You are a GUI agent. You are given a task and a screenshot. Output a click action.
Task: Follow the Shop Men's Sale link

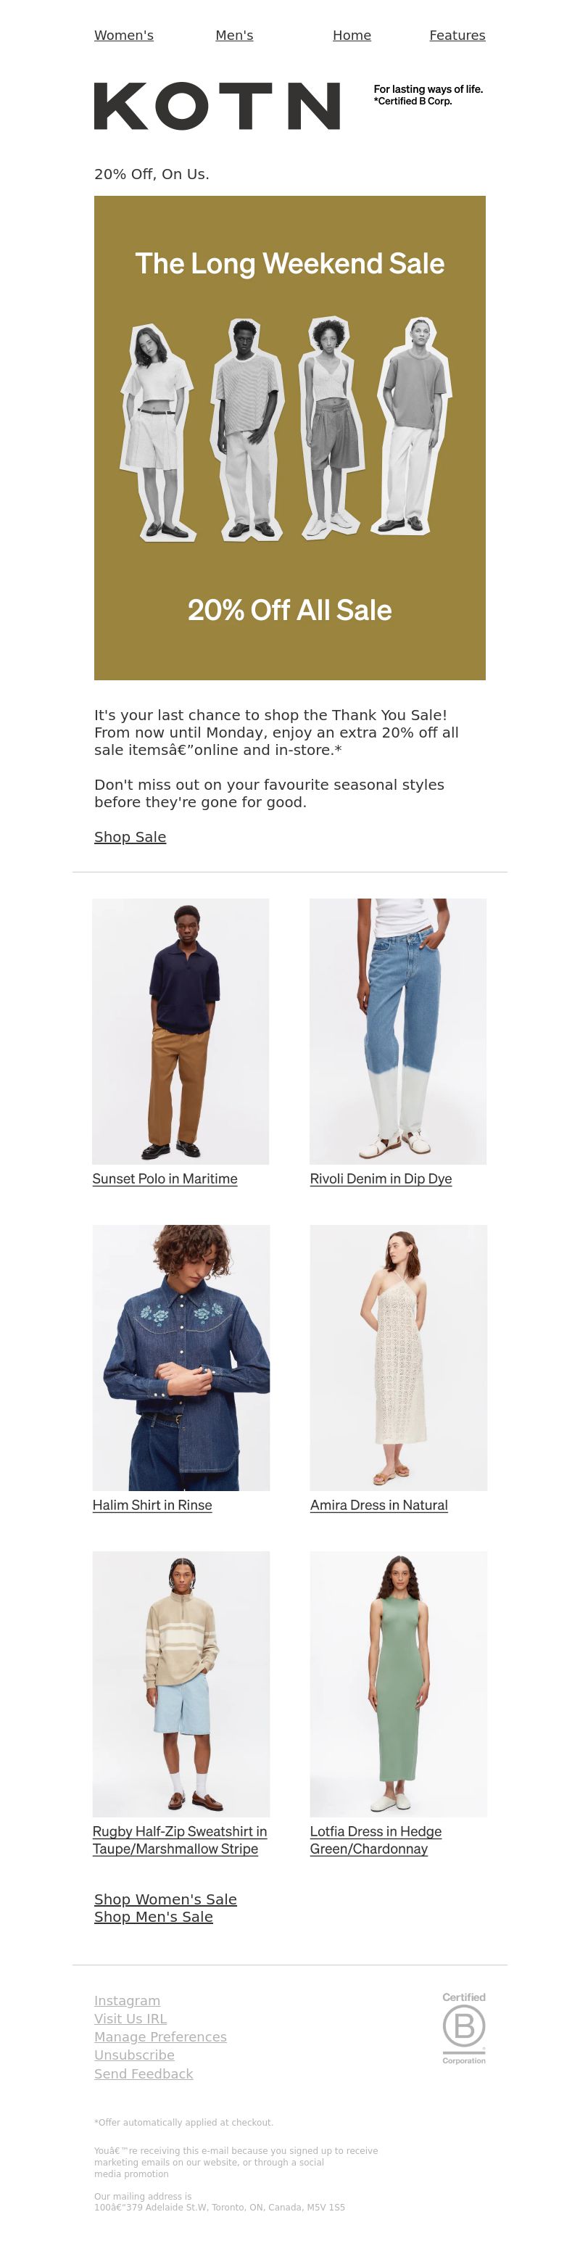click(x=154, y=1917)
